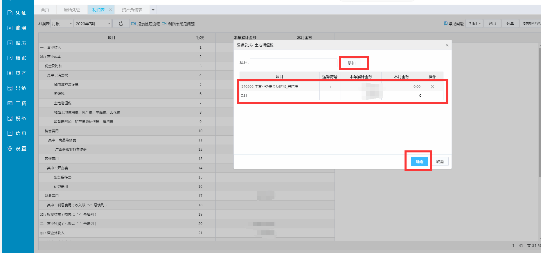Open the 报表 reports sidebar icon

tap(10, 43)
